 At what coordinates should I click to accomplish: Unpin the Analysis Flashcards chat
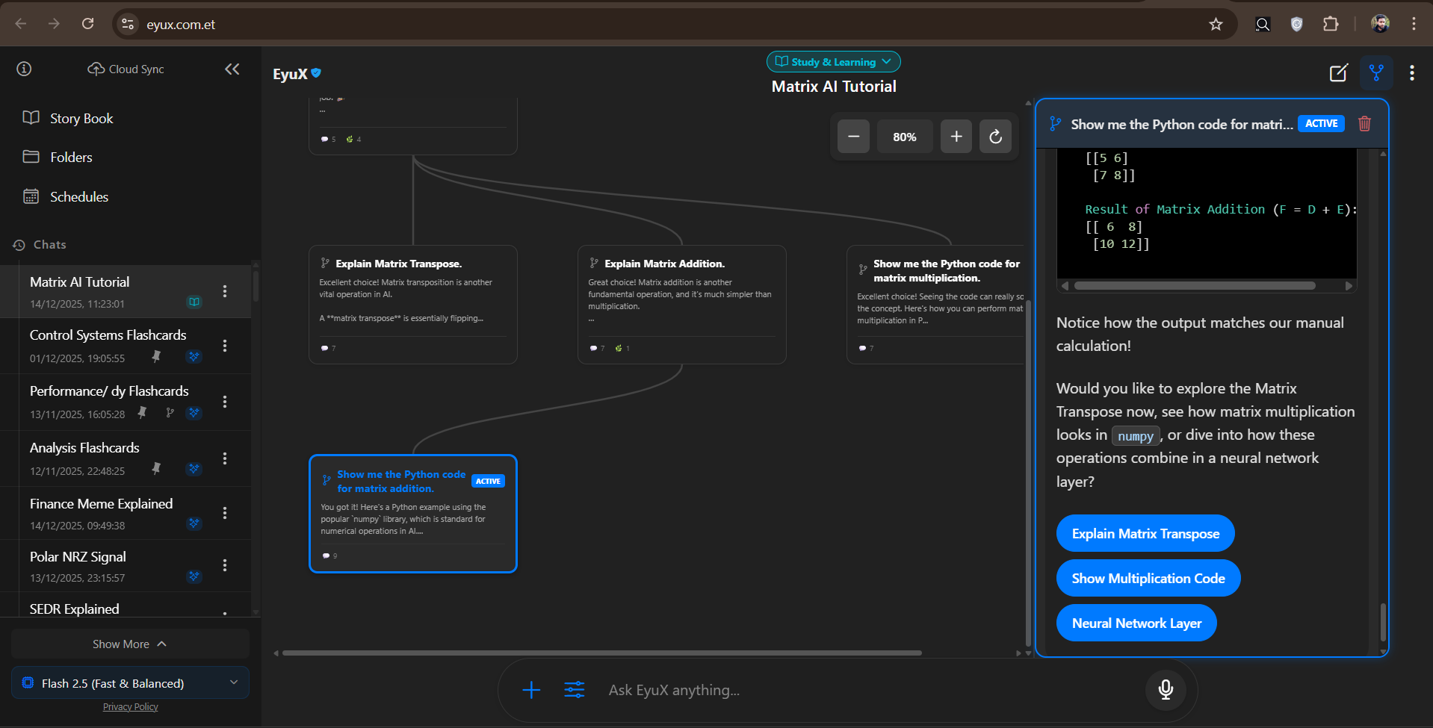(x=157, y=468)
